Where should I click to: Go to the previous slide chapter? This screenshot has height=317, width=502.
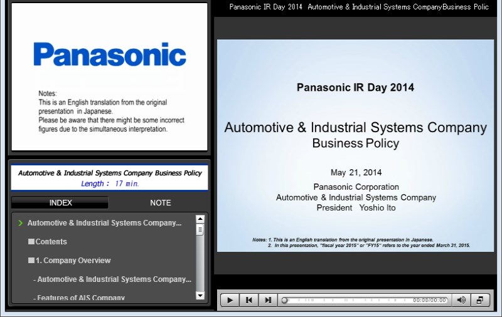point(248,300)
